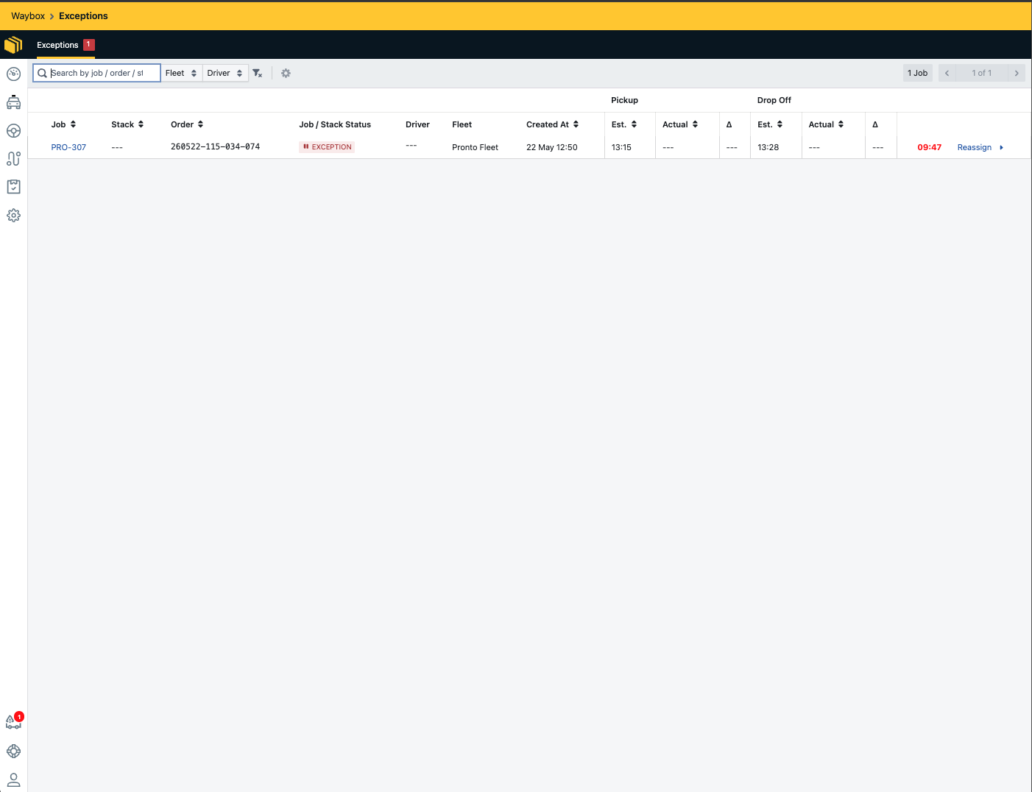Open the steering wheel drivers icon
Screen dimensions: 1032x792
13,131
